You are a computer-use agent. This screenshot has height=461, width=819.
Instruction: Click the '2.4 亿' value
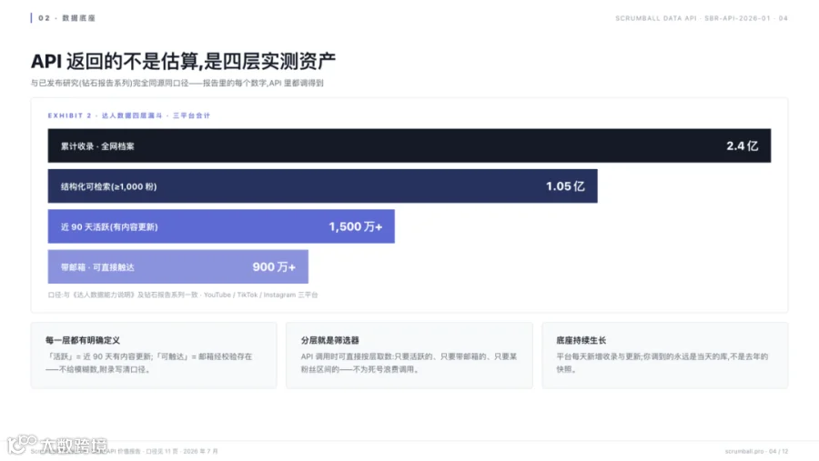click(743, 145)
